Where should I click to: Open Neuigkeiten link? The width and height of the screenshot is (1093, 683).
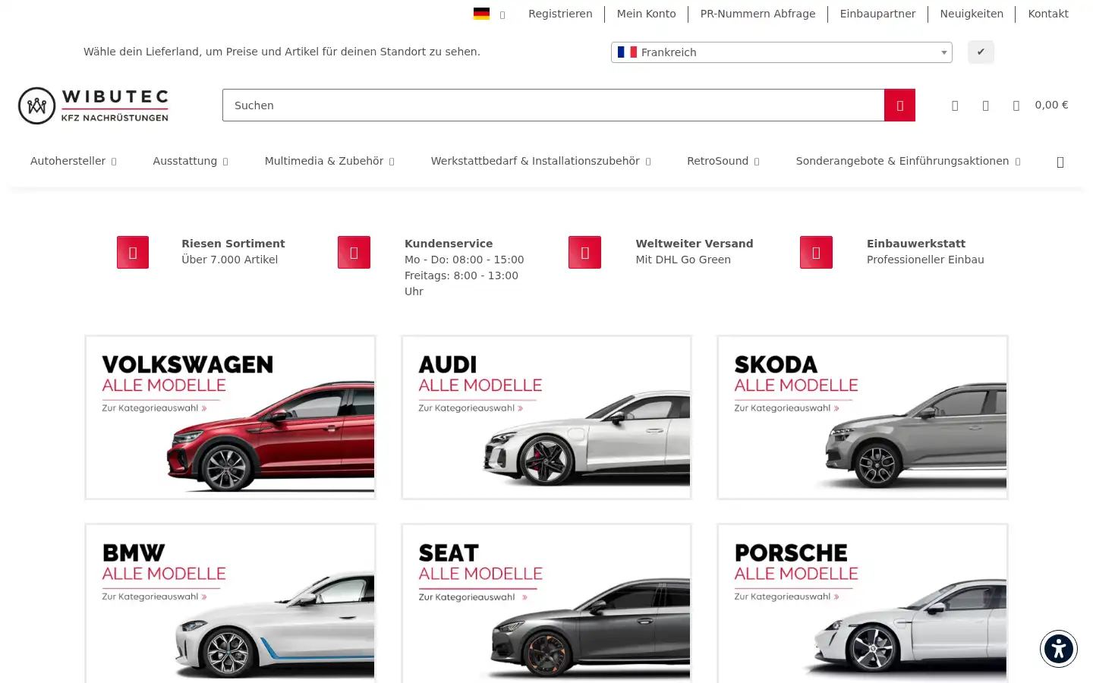(x=972, y=14)
